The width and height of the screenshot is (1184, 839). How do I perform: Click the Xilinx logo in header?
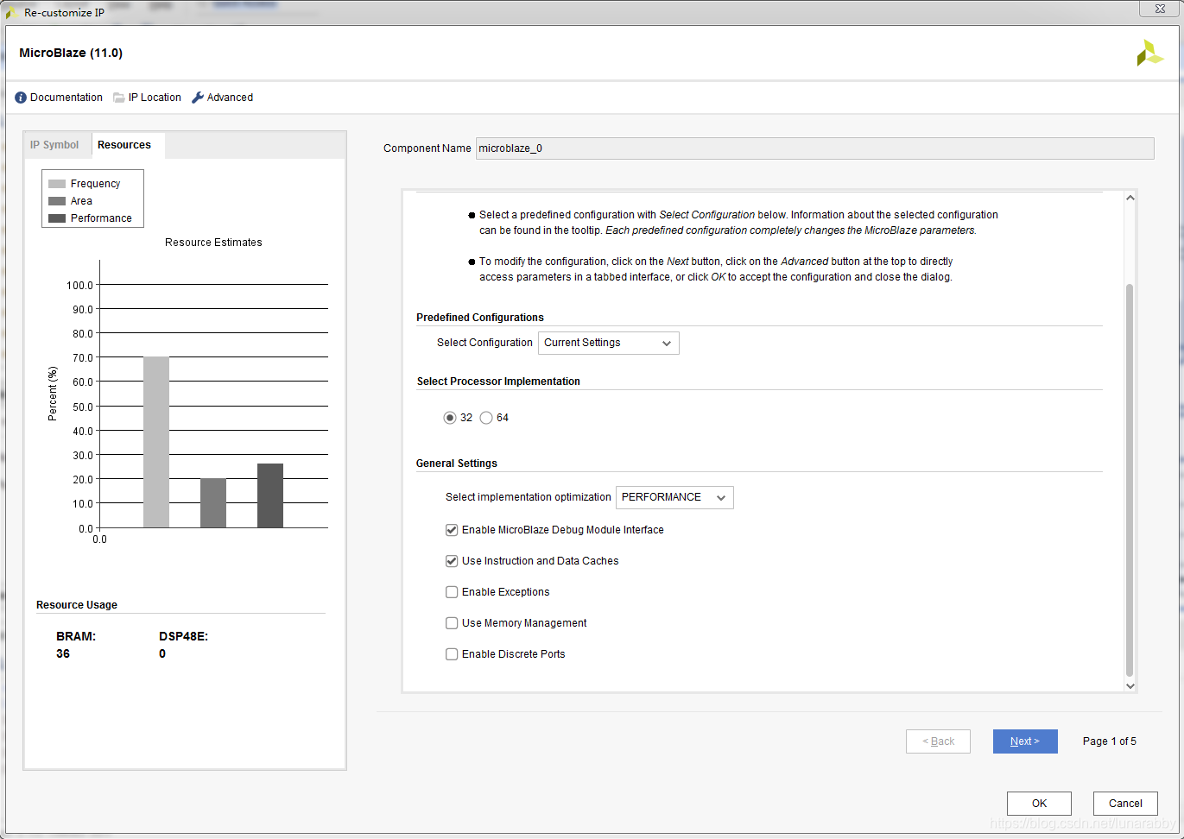point(1150,53)
